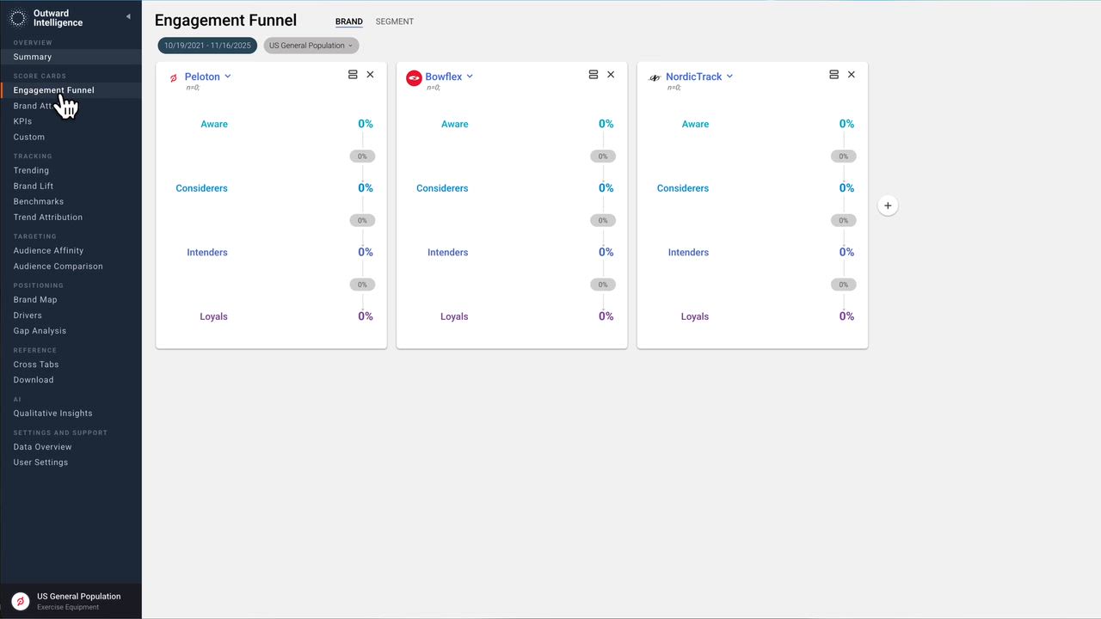Click the Aware label on the Bowflex card
Screen dimensions: 1101x619
[455, 124]
